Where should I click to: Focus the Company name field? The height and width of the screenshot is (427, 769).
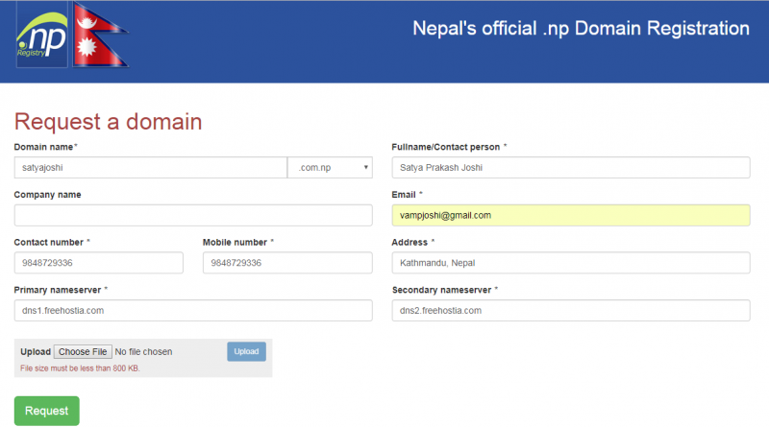coord(193,216)
